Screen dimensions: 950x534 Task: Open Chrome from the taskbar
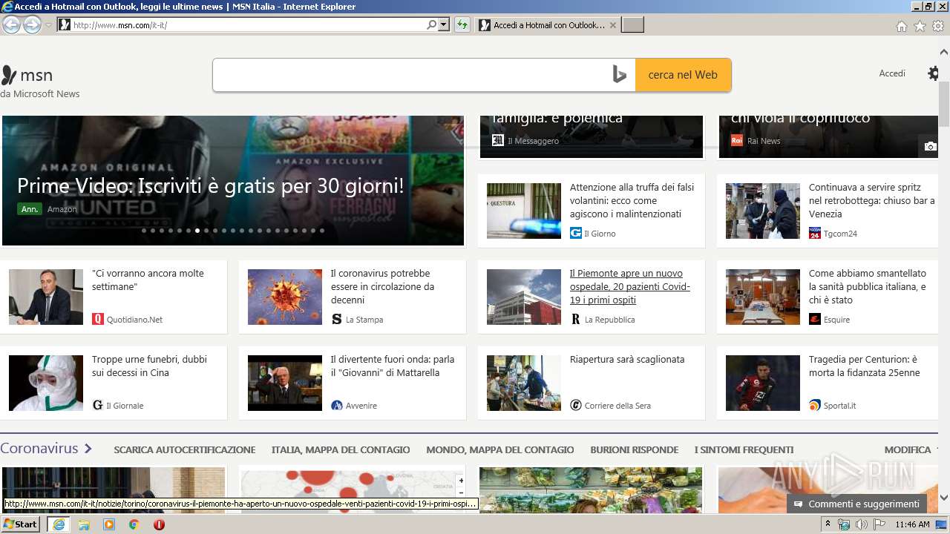click(134, 524)
